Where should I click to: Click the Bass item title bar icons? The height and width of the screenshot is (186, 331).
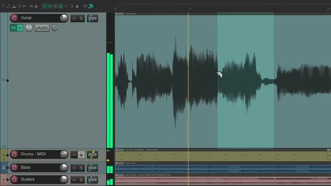tap(119, 163)
